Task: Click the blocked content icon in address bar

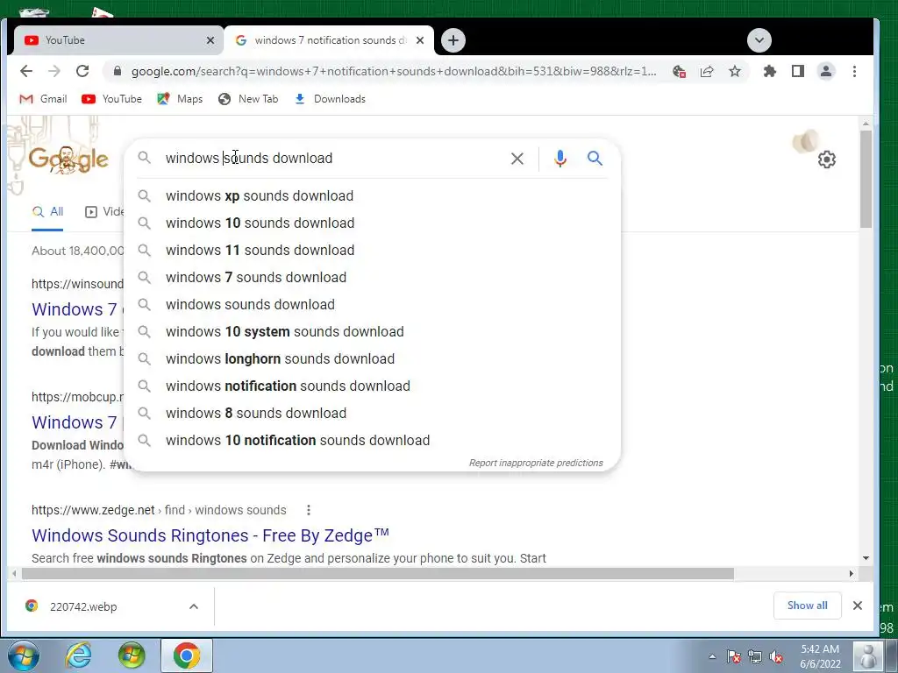Action: click(x=680, y=71)
